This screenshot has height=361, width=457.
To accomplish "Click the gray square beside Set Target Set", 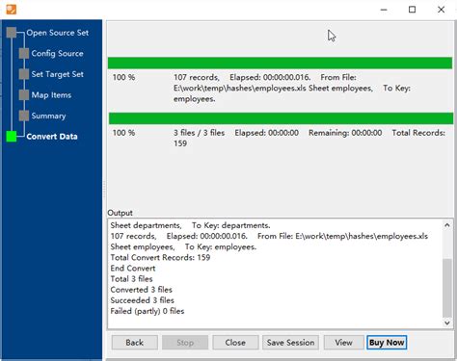I will tap(24, 74).
